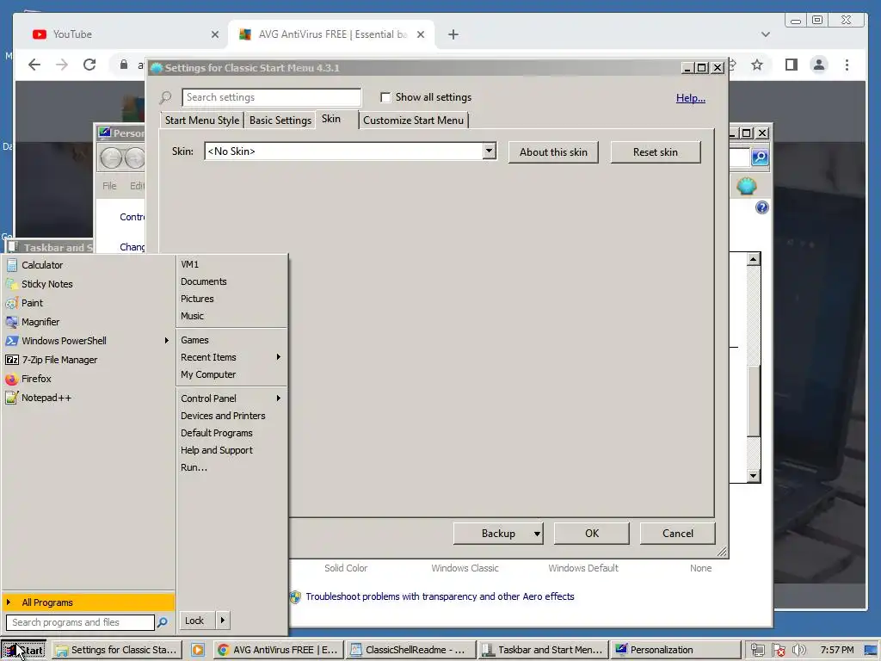Open Chrome tab search chevron

(x=765, y=34)
